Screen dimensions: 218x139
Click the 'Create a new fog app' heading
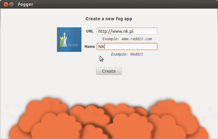click(x=109, y=19)
